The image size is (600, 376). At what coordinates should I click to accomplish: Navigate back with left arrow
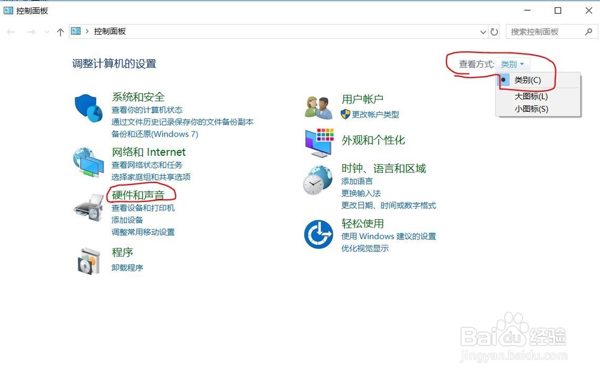point(11,32)
